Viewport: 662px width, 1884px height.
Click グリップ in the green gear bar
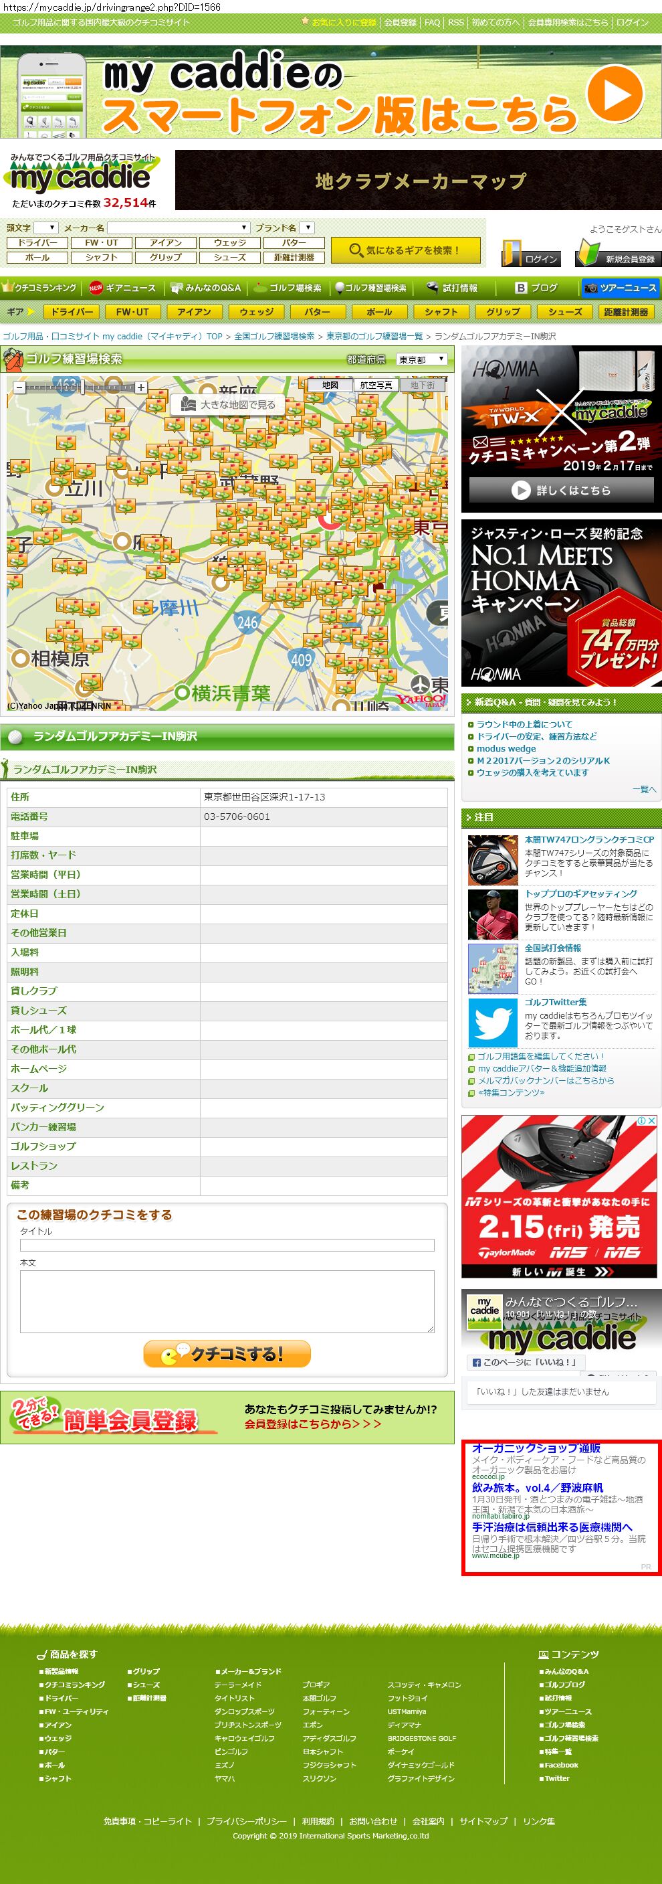click(503, 312)
